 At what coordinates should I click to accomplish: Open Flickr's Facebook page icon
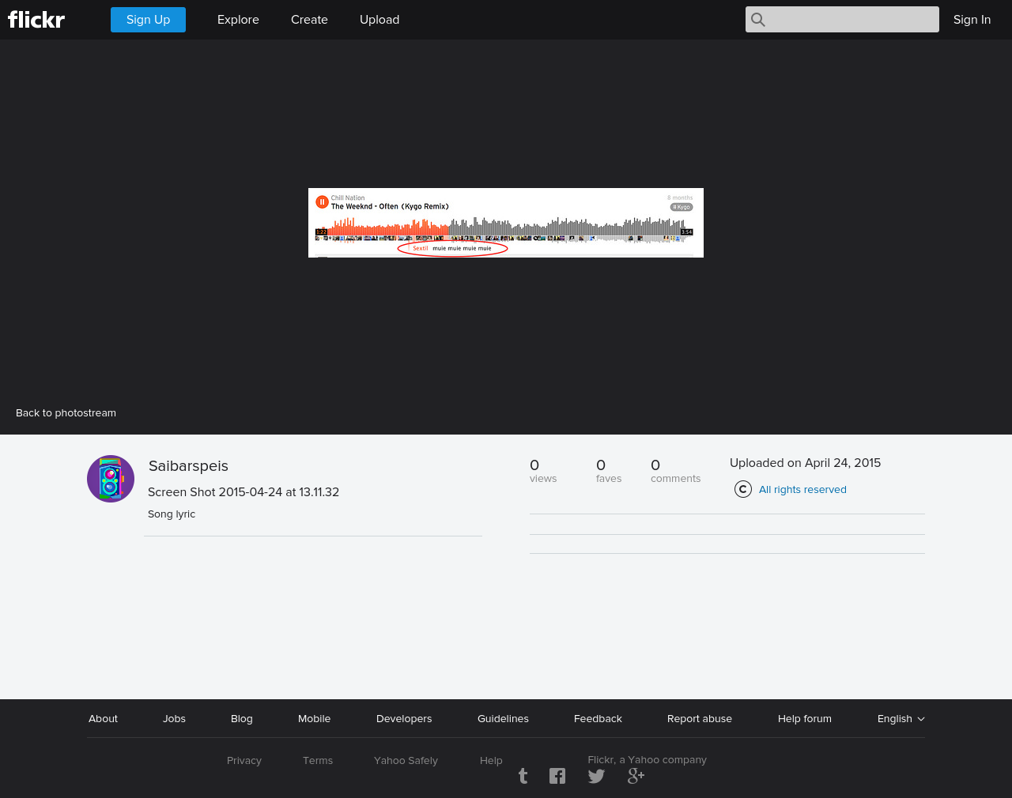point(557,776)
